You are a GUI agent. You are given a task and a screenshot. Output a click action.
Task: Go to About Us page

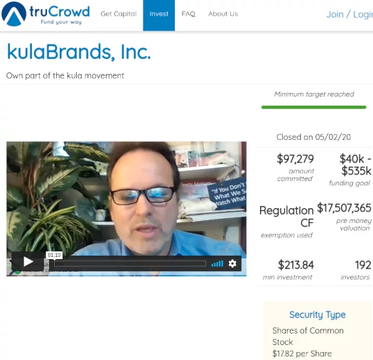pyautogui.click(x=223, y=13)
